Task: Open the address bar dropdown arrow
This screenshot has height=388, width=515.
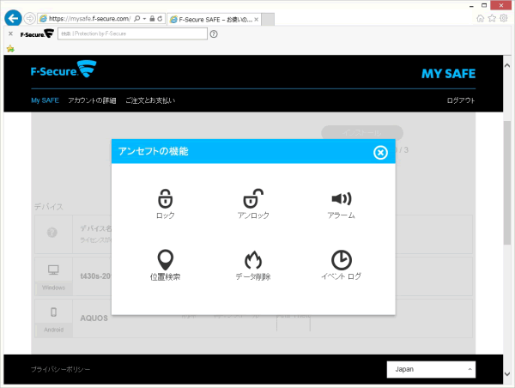Action: coord(144,19)
